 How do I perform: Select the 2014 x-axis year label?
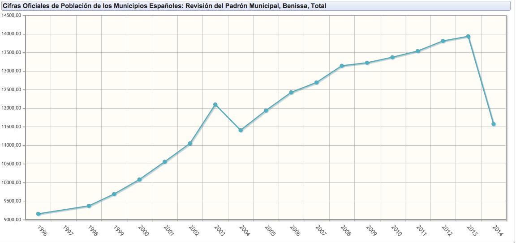coord(497,230)
